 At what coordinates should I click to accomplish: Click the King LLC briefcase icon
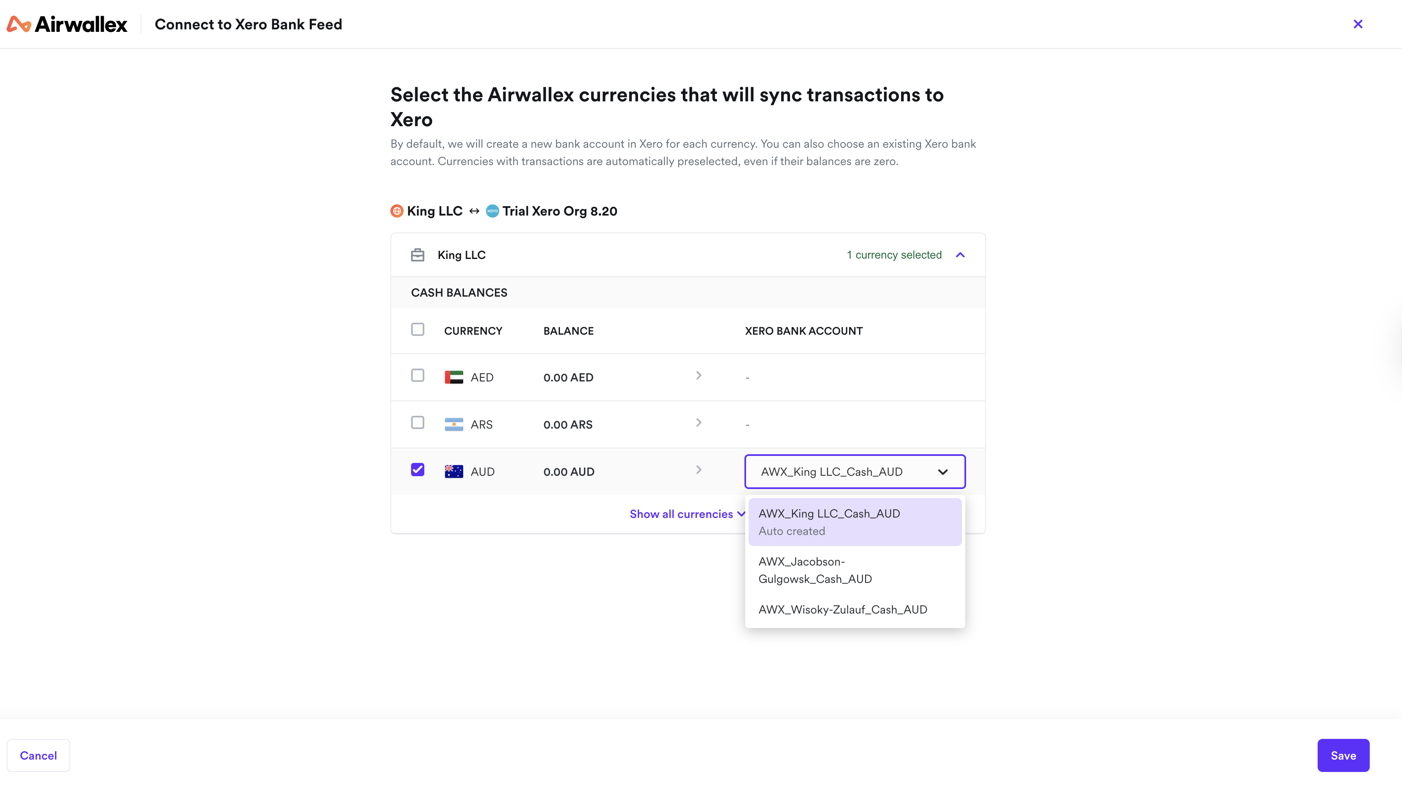(417, 255)
